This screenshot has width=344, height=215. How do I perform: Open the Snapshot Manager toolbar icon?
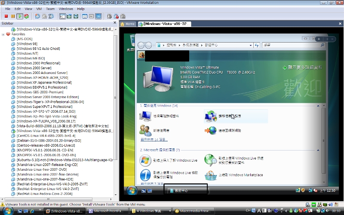pos(51,16)
